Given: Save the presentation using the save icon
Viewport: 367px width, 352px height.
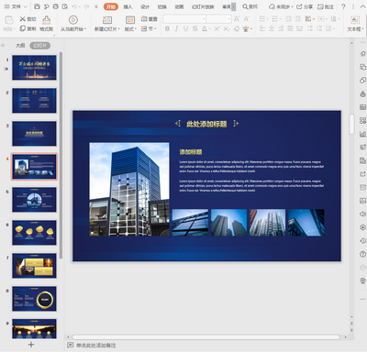Looking at the screenshot, I should click(x=37, y=6).
